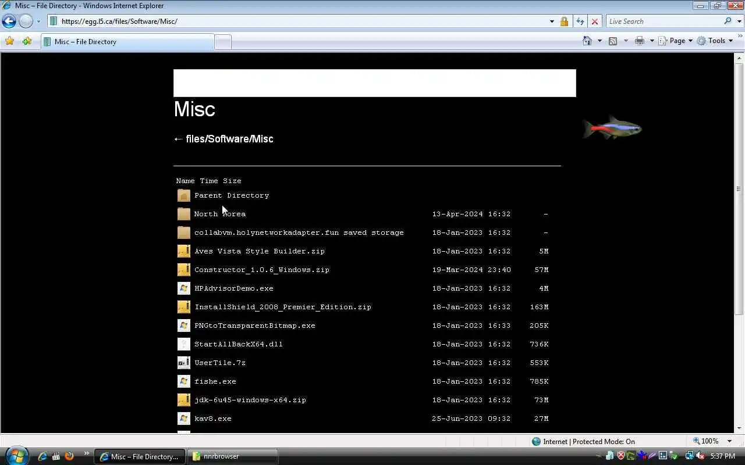Click the UserTile.7z file name
The width and height of the screenshot is (745, 465).
[220, 363]
